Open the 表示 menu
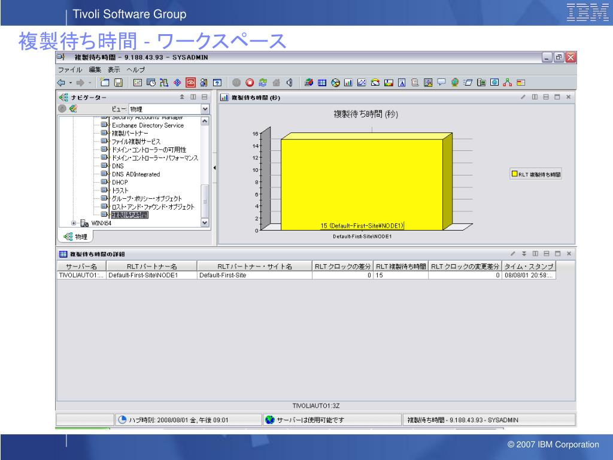The image size is (613, 460). pyautogui.click(x=114, y=69)
